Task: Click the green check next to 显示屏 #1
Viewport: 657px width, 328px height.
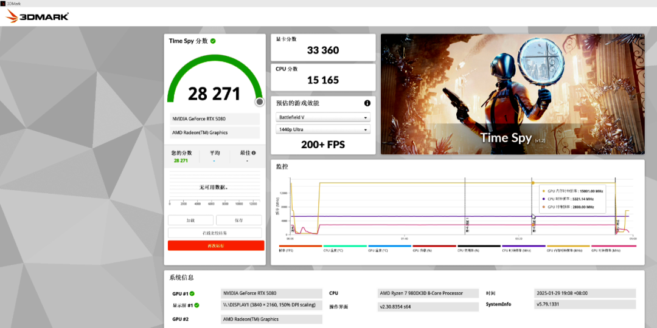Action: point(196,306)
